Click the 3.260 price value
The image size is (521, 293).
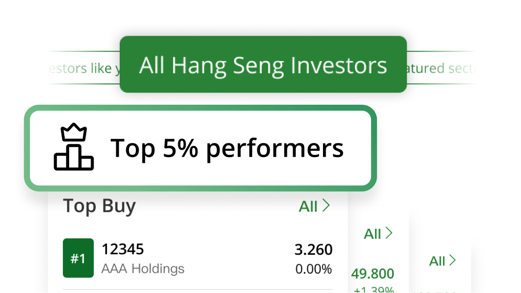313,250
